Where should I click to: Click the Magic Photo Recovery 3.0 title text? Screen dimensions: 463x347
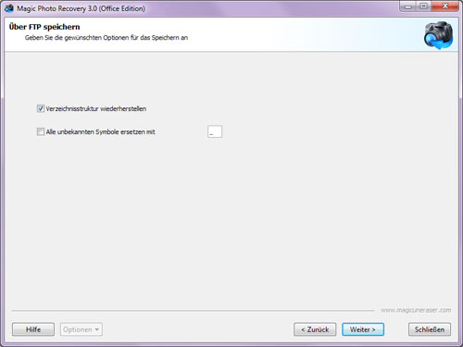(x=81, y=8)
